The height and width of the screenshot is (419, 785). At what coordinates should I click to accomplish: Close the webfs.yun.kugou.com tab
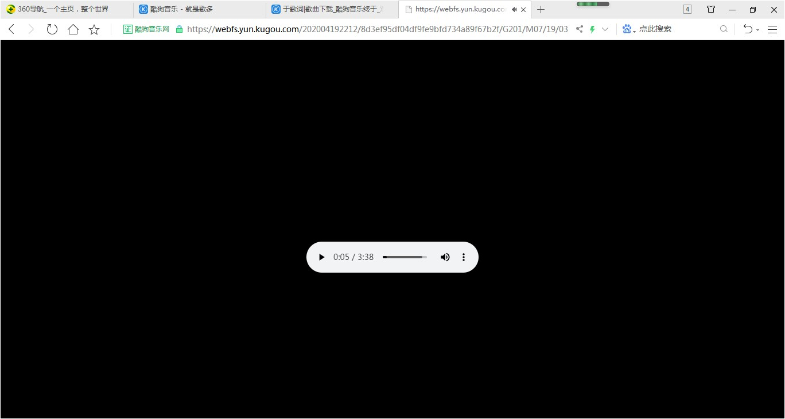pyautogui.click(x=523, y=10)
